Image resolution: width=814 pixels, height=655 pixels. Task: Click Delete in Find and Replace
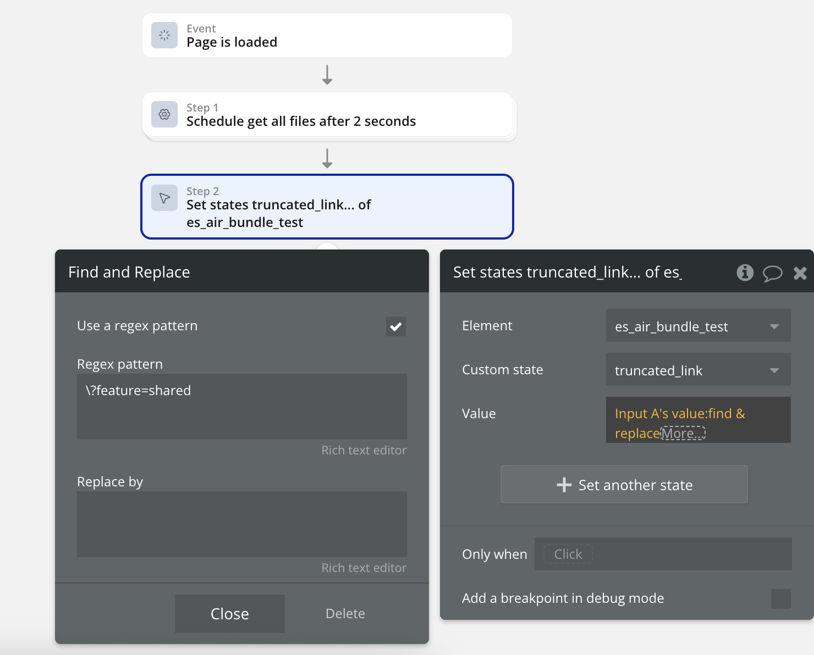coord(345,614)
